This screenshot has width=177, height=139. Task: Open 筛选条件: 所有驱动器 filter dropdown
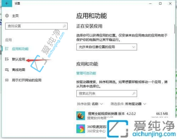[x=129, y=104]
